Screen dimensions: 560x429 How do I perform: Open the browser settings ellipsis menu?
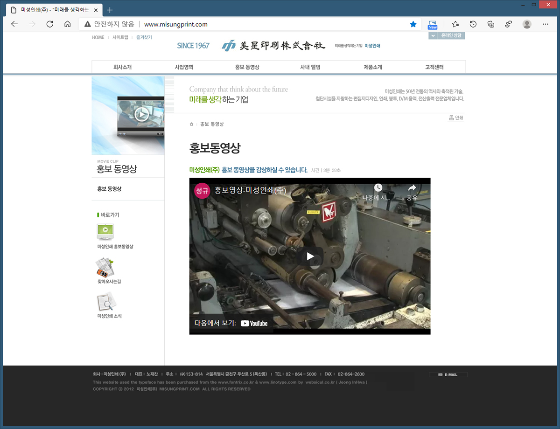[546, 24]
